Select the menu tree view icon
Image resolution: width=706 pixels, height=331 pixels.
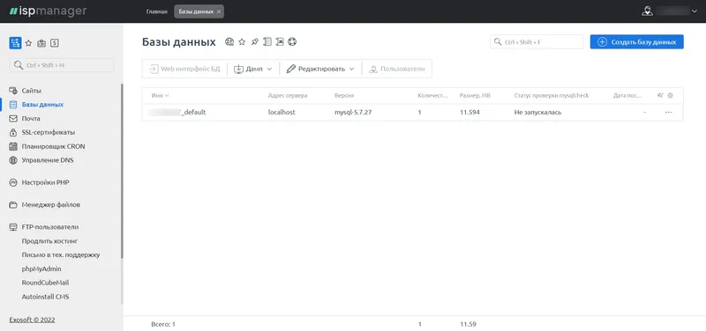15,43
